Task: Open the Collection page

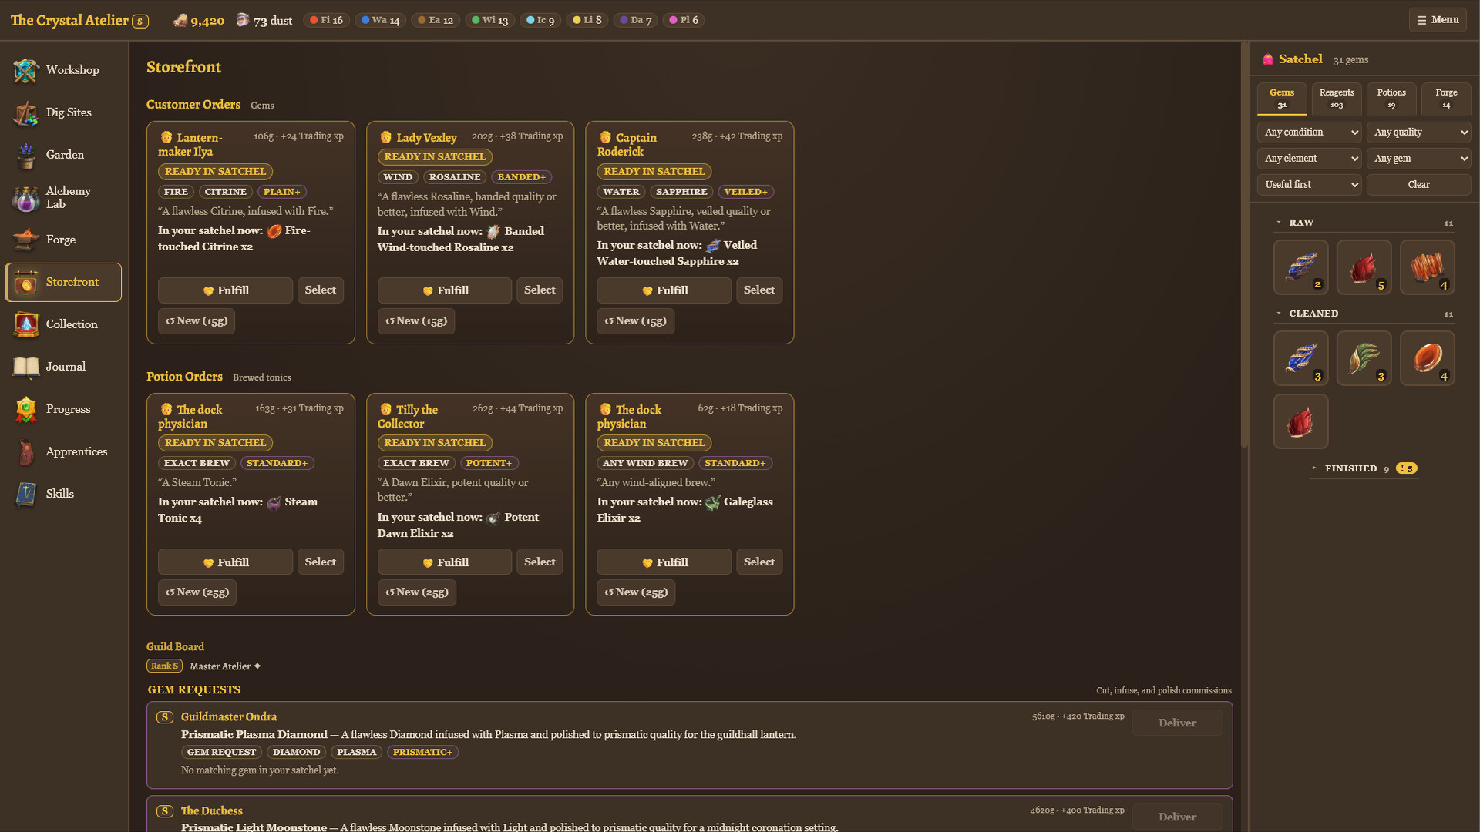Action: 63,324
